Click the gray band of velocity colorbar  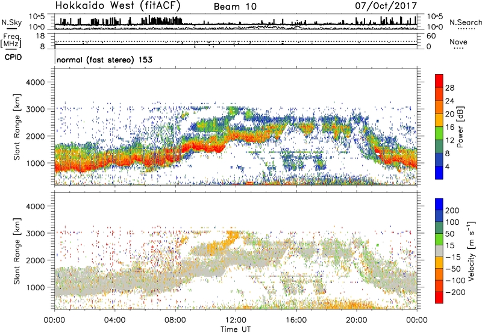click(439, 251)
